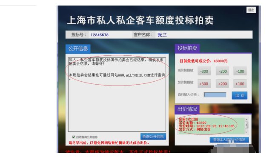The height and width of the screenshot is (157, 275).
Task: Click the 减价快捷键 label
Action: [x=185, y=70]
